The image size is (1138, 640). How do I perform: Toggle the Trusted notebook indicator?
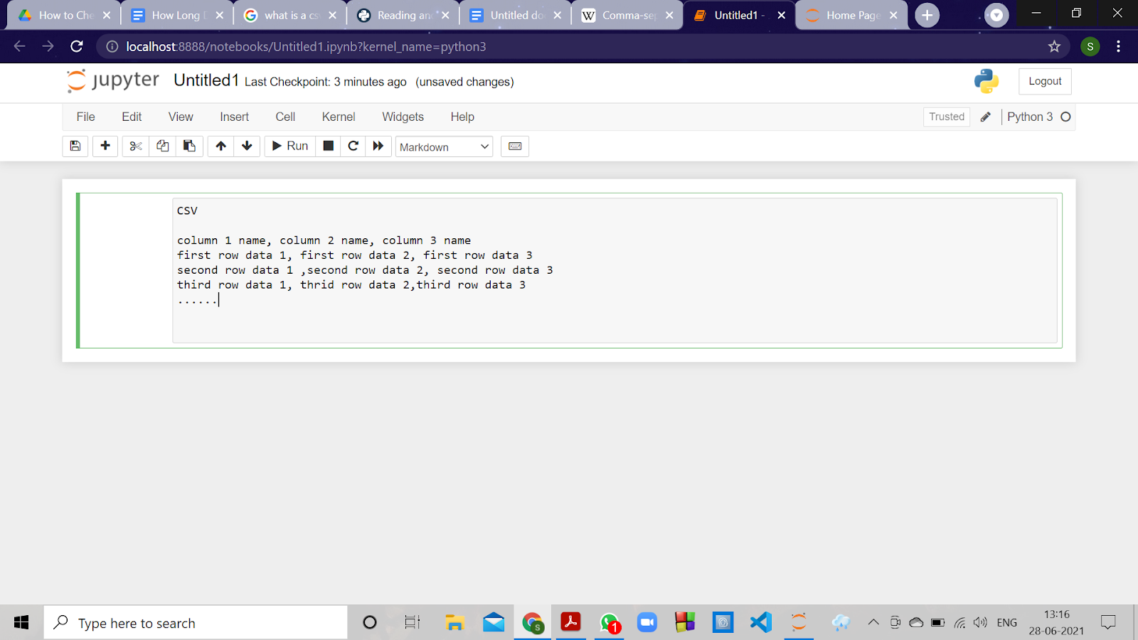(x=946, y=117)
